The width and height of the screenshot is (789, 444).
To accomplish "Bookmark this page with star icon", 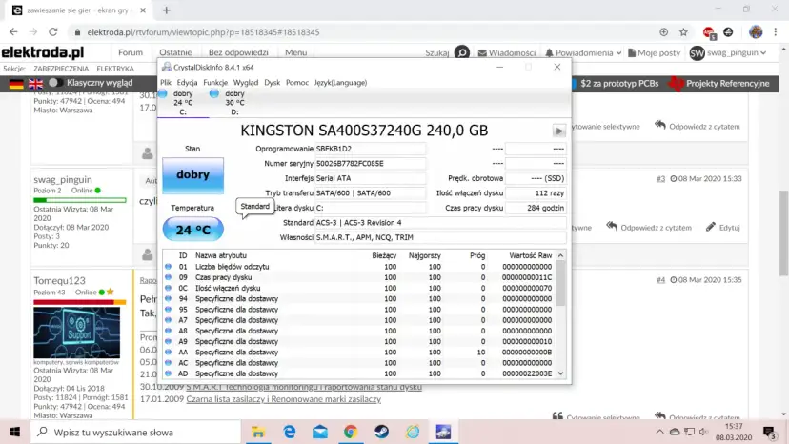I will [684, 31].
